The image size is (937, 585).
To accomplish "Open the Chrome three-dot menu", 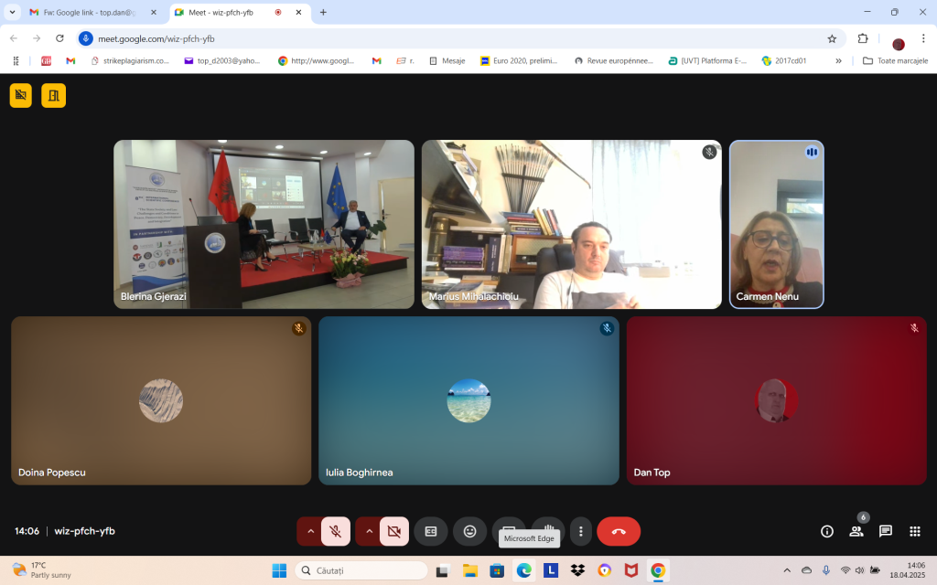I will click(x=923, y=38).
